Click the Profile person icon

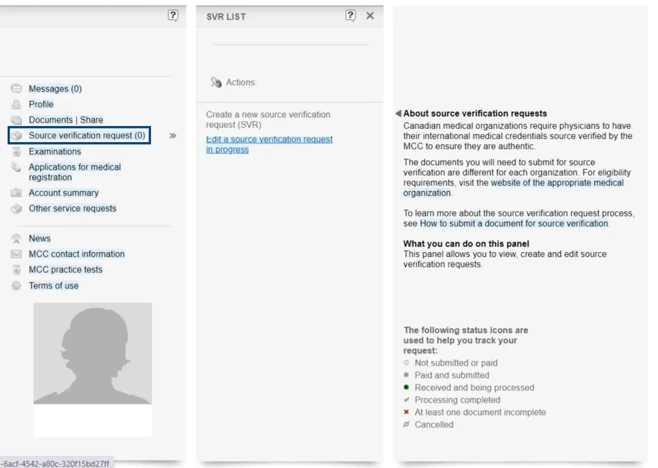pos(17,104)
